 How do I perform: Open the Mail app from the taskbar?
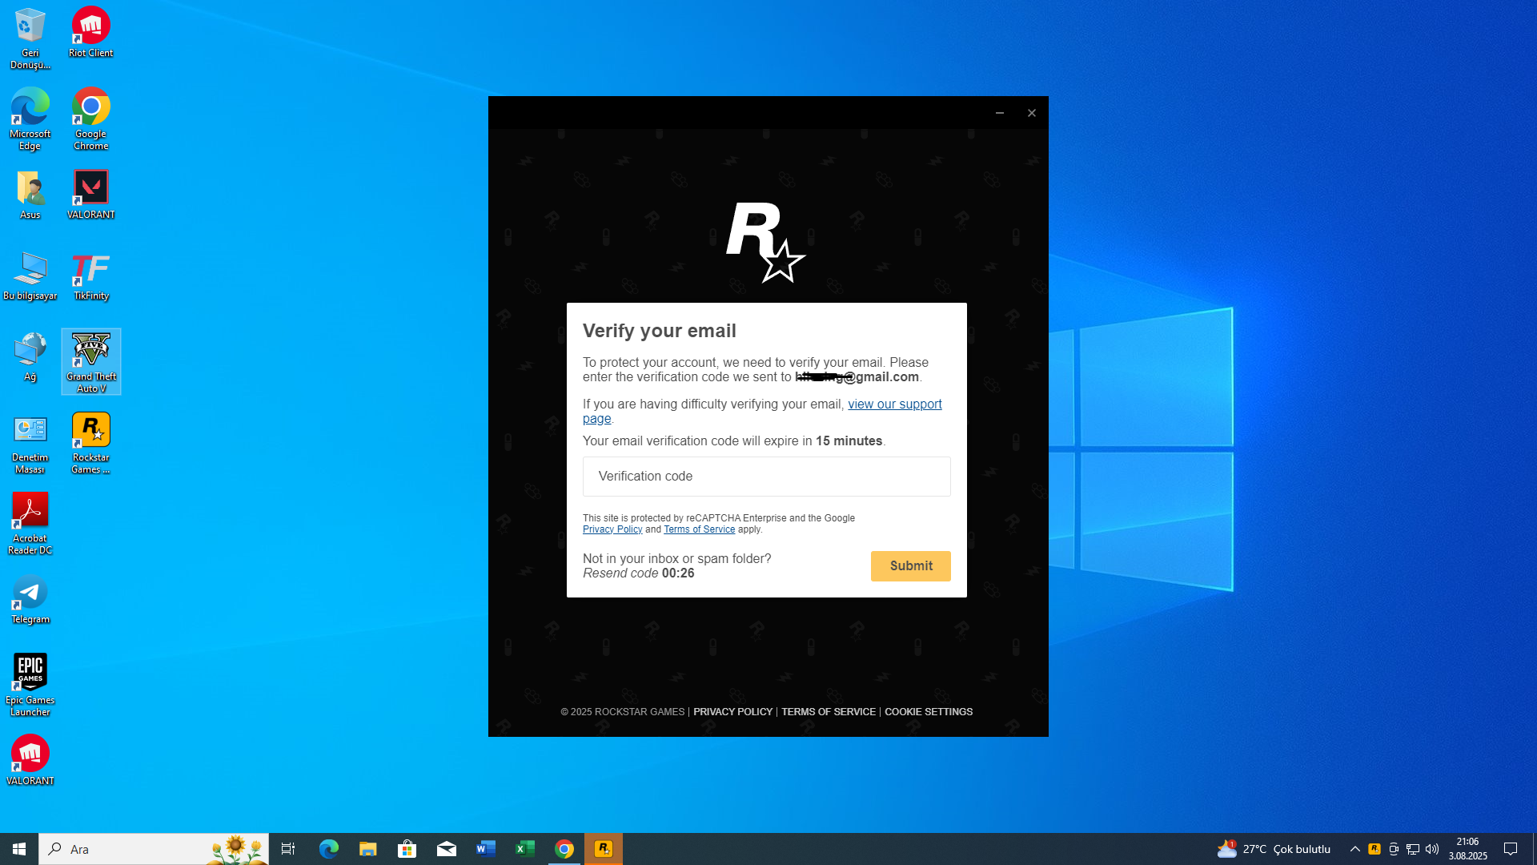point(446,849)
